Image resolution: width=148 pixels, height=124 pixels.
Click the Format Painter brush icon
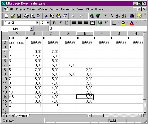[x=65, y=16]
